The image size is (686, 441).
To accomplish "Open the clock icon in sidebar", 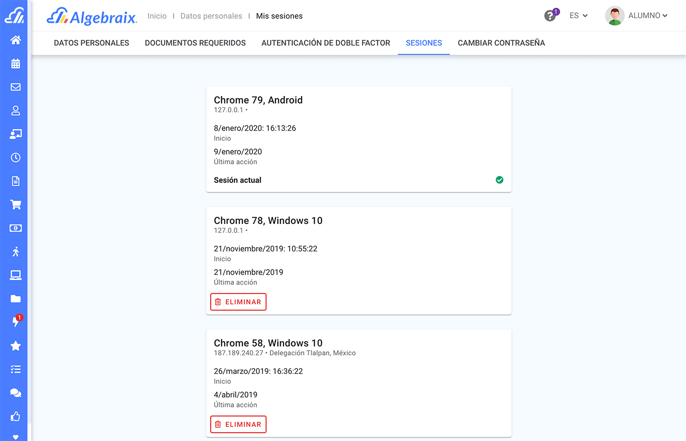I will coord(16,158).
